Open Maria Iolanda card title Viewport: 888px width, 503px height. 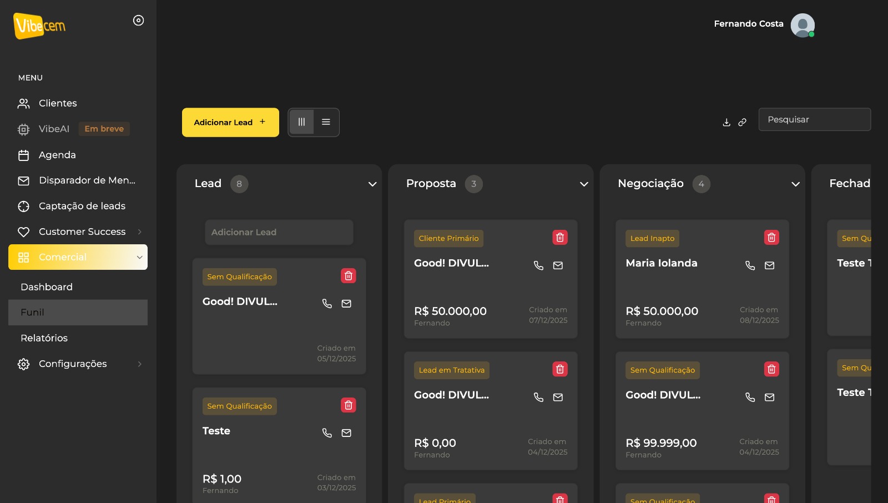pos(662,263)
